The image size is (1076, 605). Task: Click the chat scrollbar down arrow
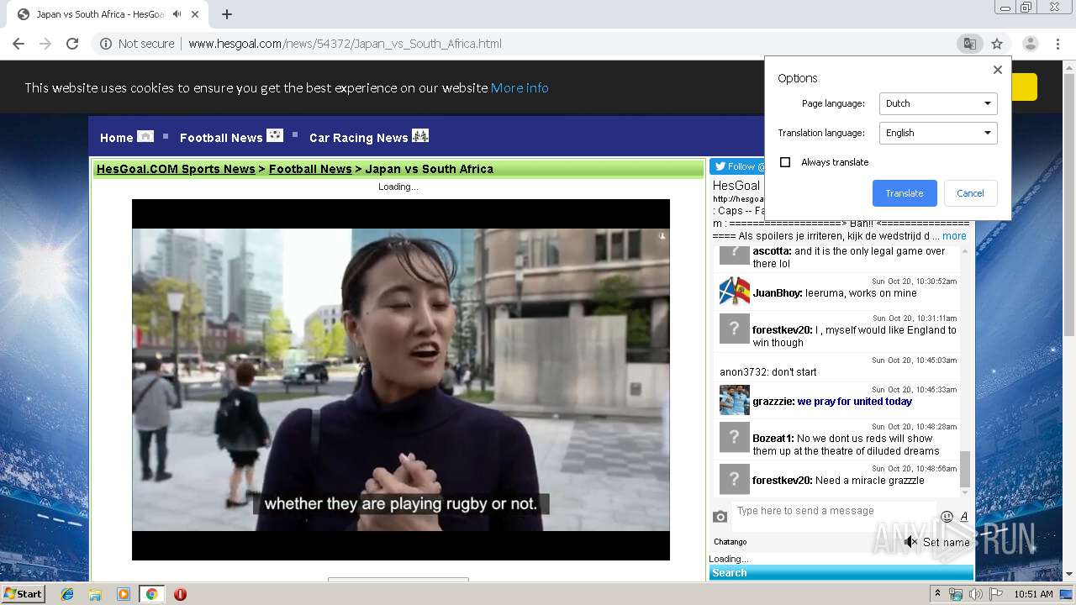(x=964, y=492)
